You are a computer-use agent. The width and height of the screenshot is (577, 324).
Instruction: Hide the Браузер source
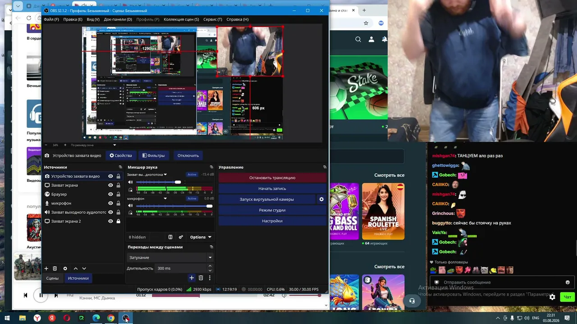coord(110,194)
